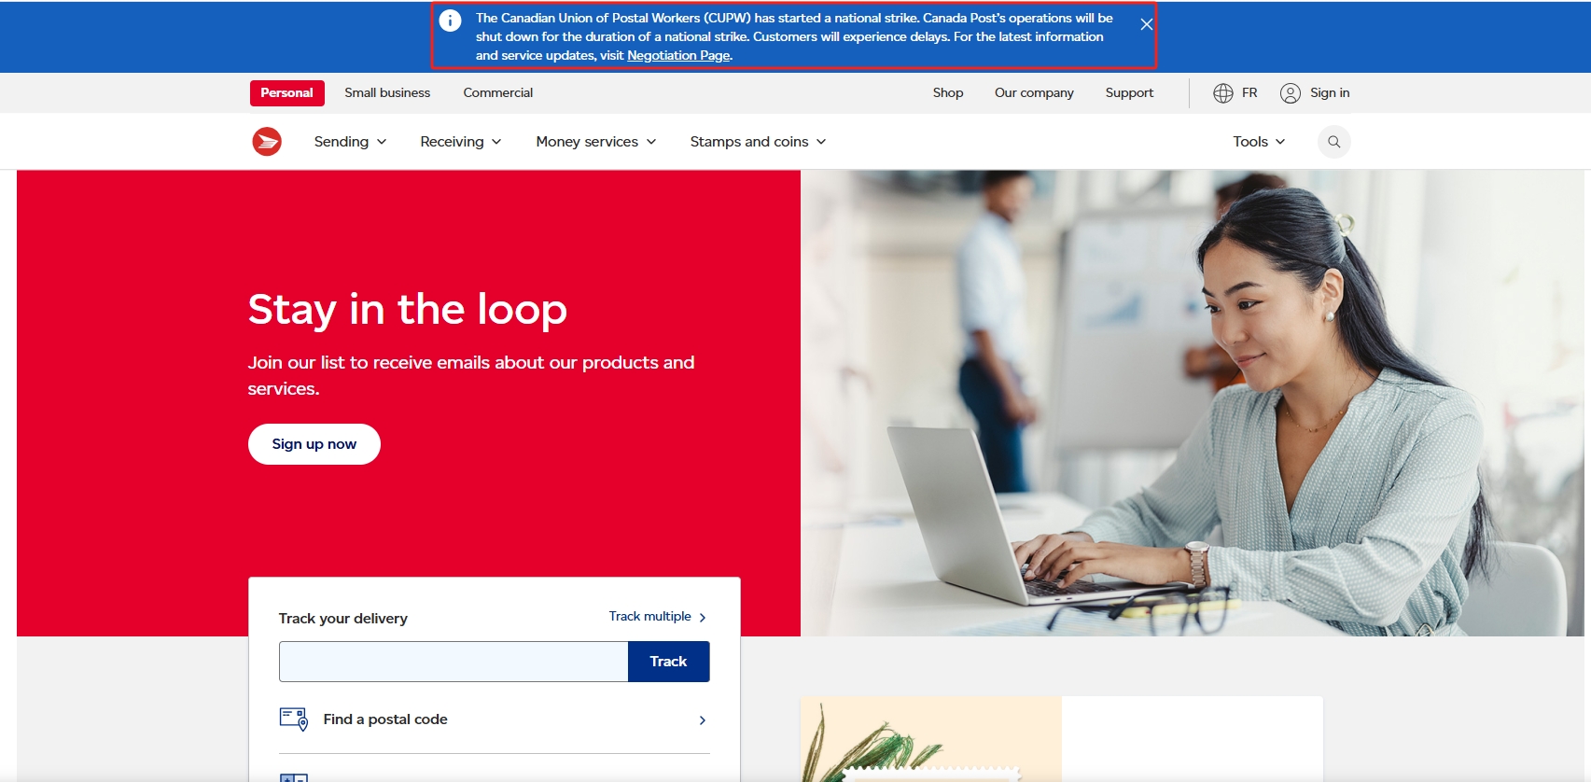
Task: Open Find a postal code
Action: (x=494, y=719)
